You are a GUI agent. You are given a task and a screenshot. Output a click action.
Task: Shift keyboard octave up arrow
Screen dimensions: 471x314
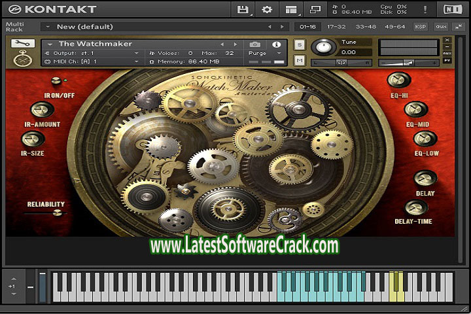[x=13, y=279]
